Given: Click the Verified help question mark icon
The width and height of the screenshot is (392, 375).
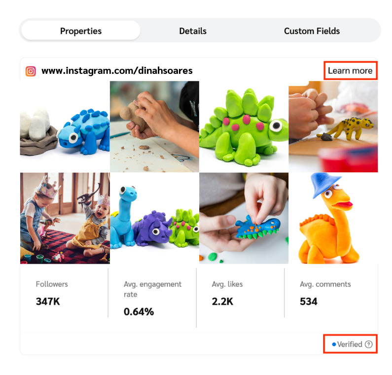Looking at the screenshot, I should [x=368, y=344].
